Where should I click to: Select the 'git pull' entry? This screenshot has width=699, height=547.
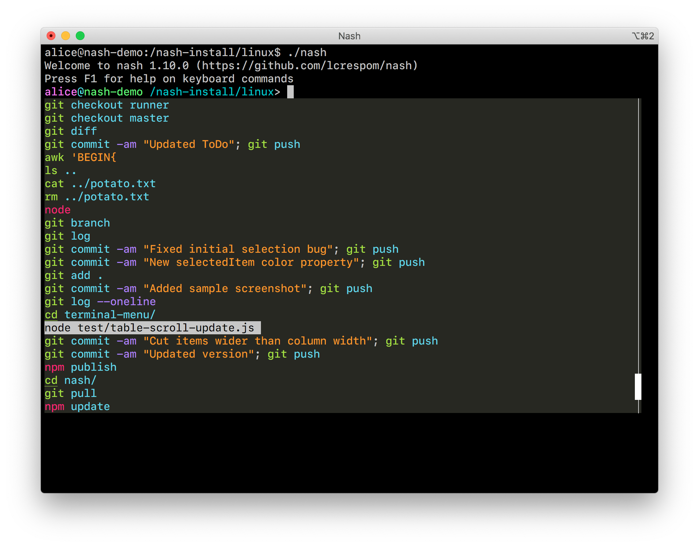71,394
